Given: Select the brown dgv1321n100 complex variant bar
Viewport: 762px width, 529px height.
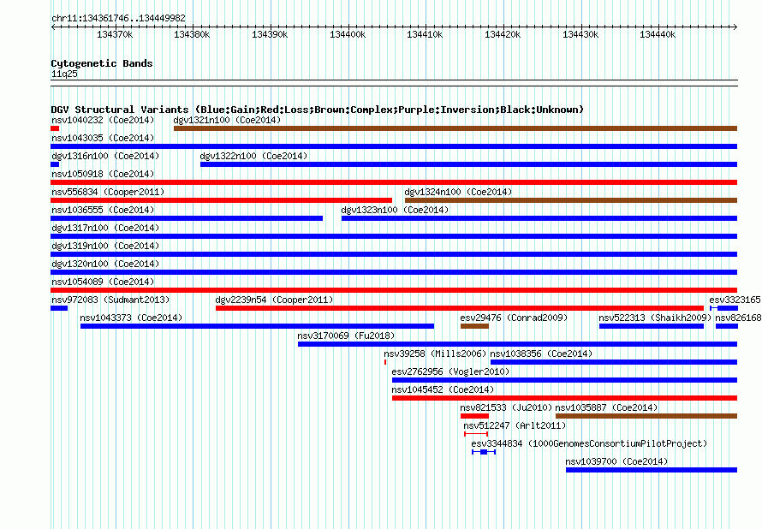Looking at the screenshot, I should (455, 128).
